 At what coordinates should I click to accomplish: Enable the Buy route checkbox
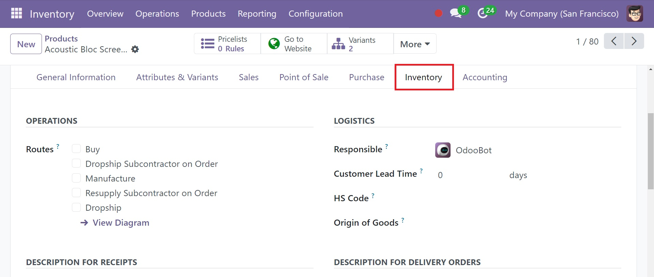coord(76,149)
